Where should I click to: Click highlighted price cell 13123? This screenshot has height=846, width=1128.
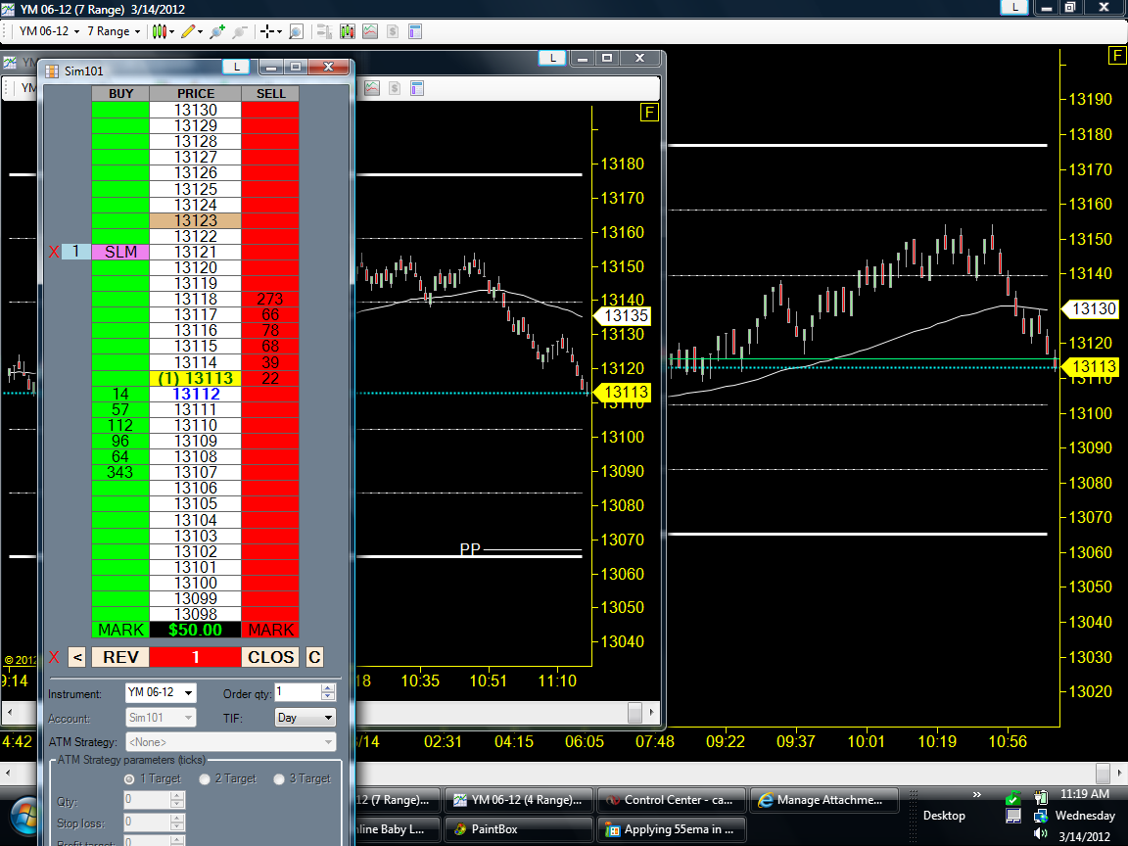195,221
